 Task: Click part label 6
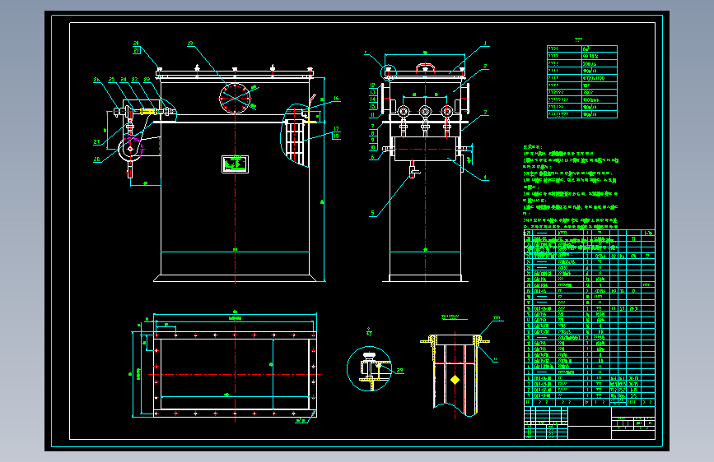[372, 157]
